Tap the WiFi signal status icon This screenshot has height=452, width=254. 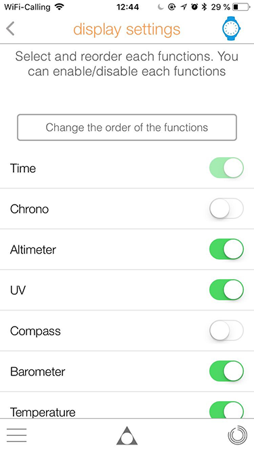click(60, 7)
